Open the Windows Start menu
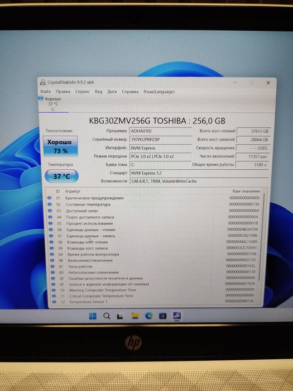This screenshot has width=293, height=391. click(93, 316)
